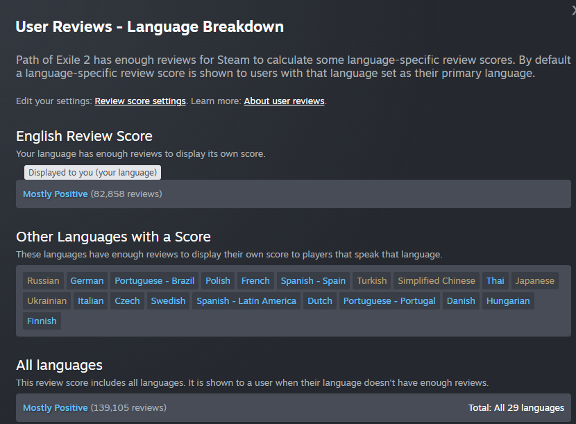
Task: Select the Danish language tag
Action: pyautogui.click(x=461, y=301)
